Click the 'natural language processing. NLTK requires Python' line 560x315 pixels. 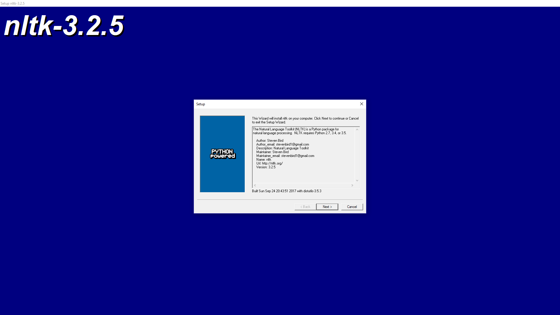click(300, 133)
